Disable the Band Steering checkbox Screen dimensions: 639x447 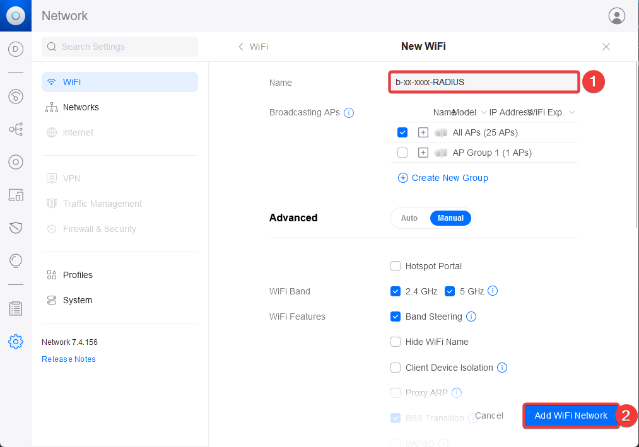pos(396,316)
